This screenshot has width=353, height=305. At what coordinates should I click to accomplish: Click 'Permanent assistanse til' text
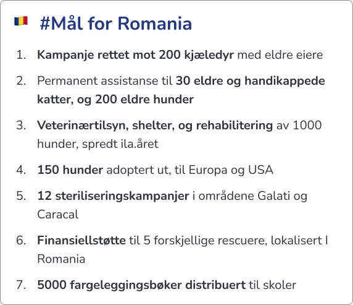click(105, 81)
